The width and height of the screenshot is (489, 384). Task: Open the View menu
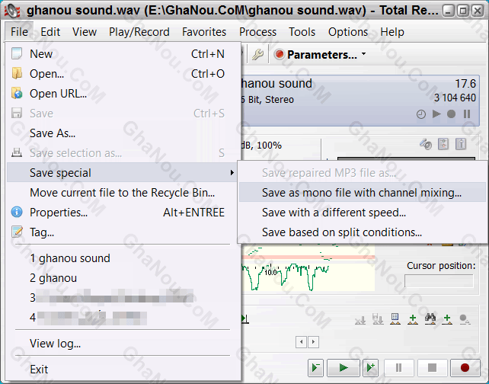click(x=85, y=32)
